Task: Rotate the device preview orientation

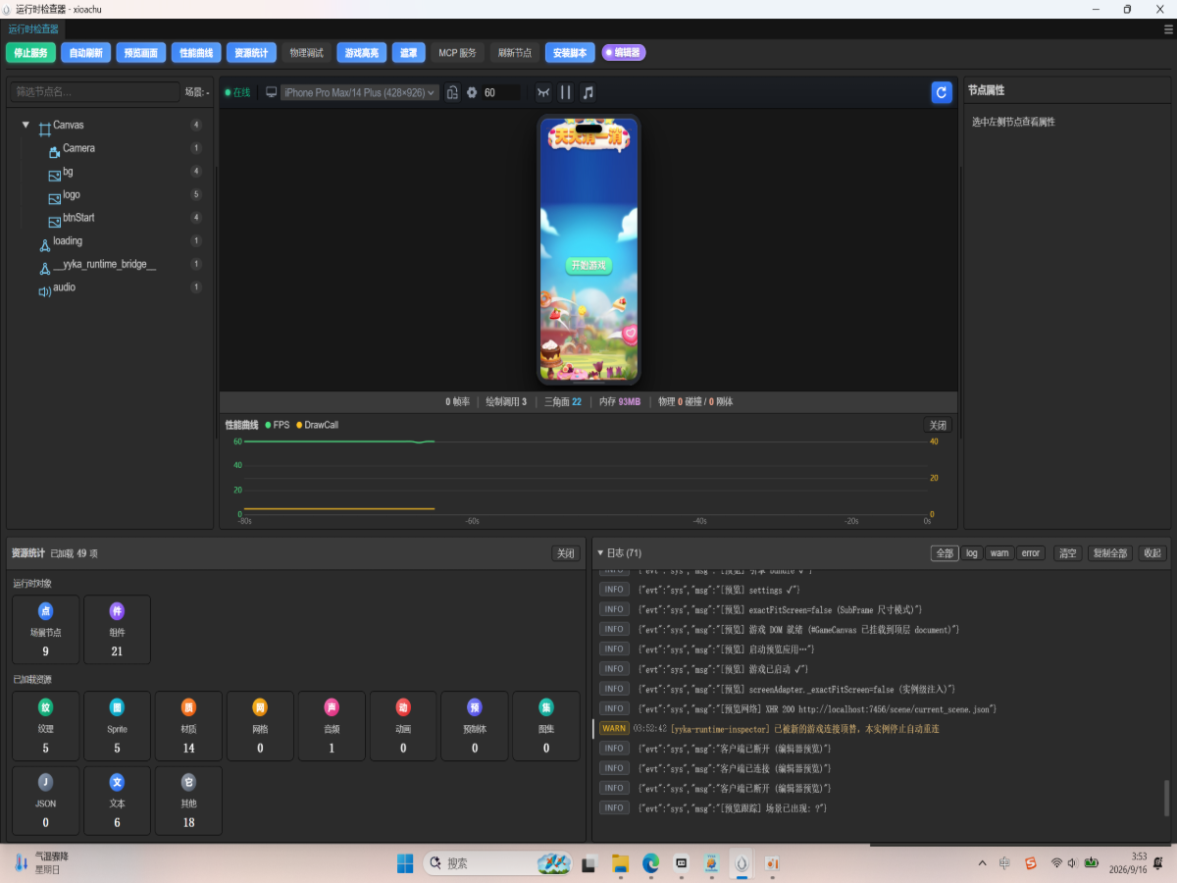Action: pyautogui.click(x=452, y=92)
